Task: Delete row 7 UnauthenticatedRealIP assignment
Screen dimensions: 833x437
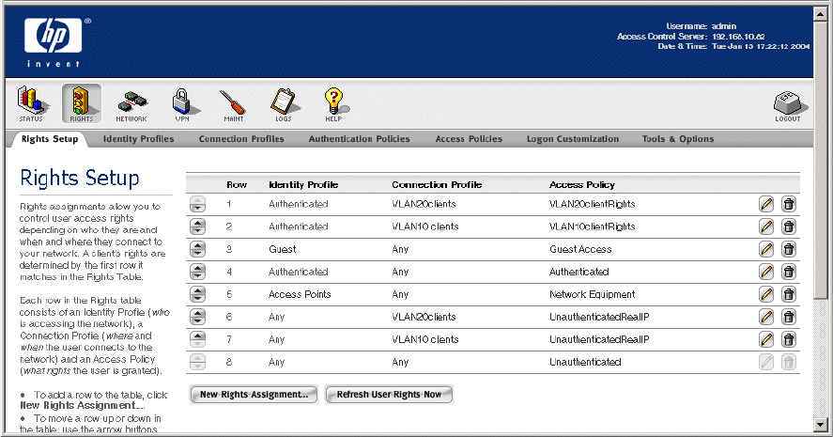Action: tap(789, 339)
